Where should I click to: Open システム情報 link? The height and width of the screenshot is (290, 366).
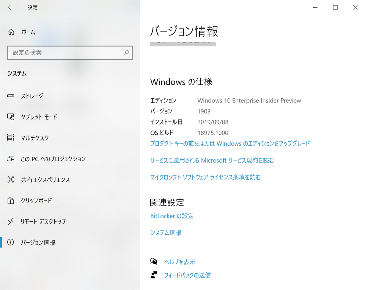pos(166,233)
